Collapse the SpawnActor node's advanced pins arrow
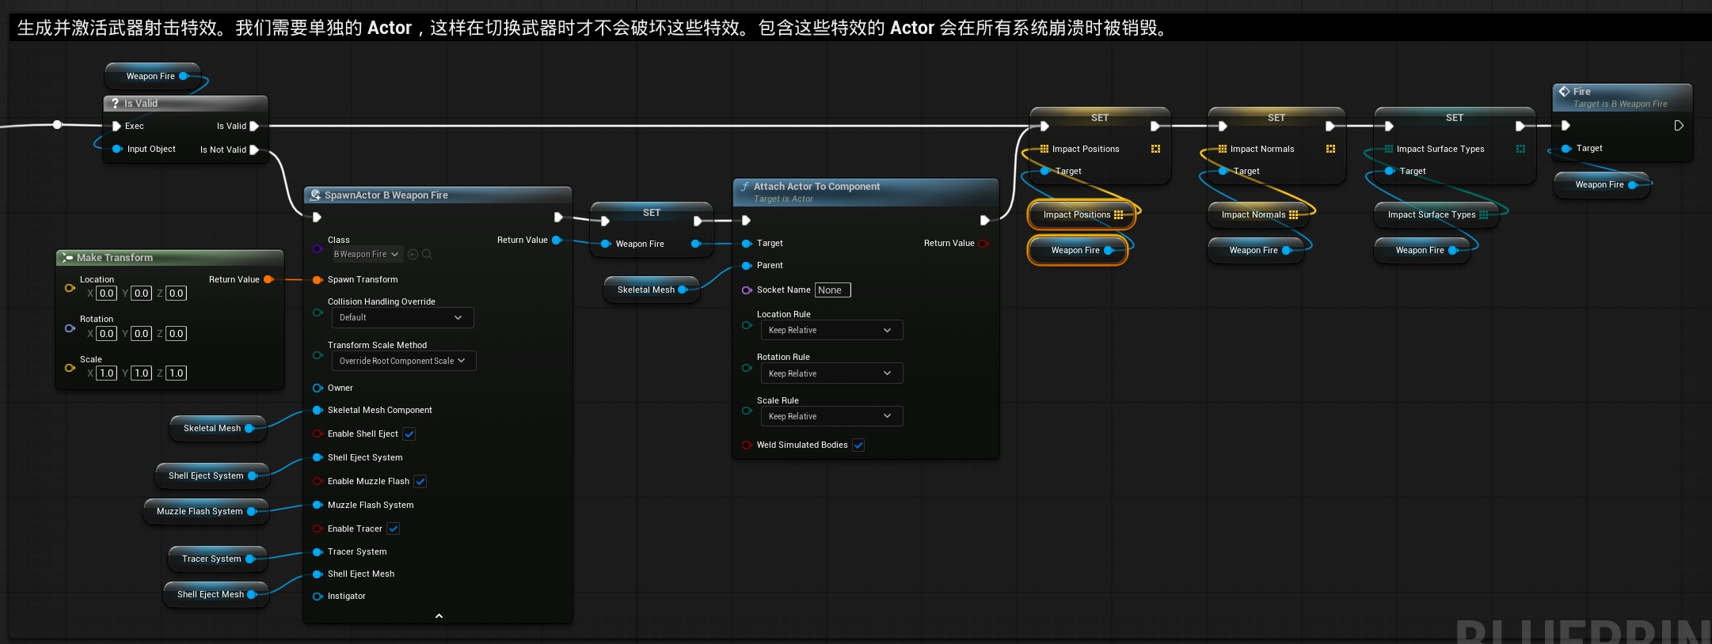The image size is (1712, 644). (x=439, y=616)
